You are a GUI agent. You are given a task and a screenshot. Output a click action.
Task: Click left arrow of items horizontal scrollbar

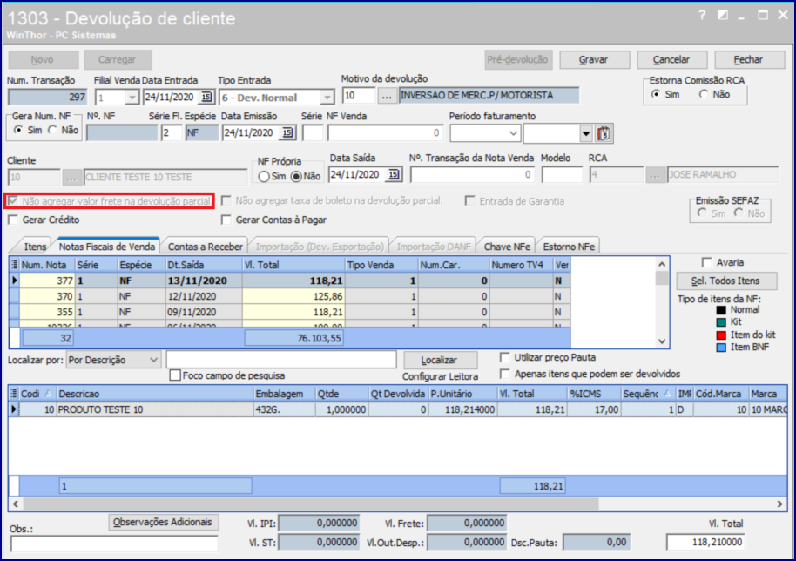[16, 504]
